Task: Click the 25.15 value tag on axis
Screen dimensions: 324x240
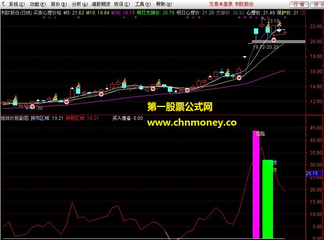Action: click(x=313, y=173)
